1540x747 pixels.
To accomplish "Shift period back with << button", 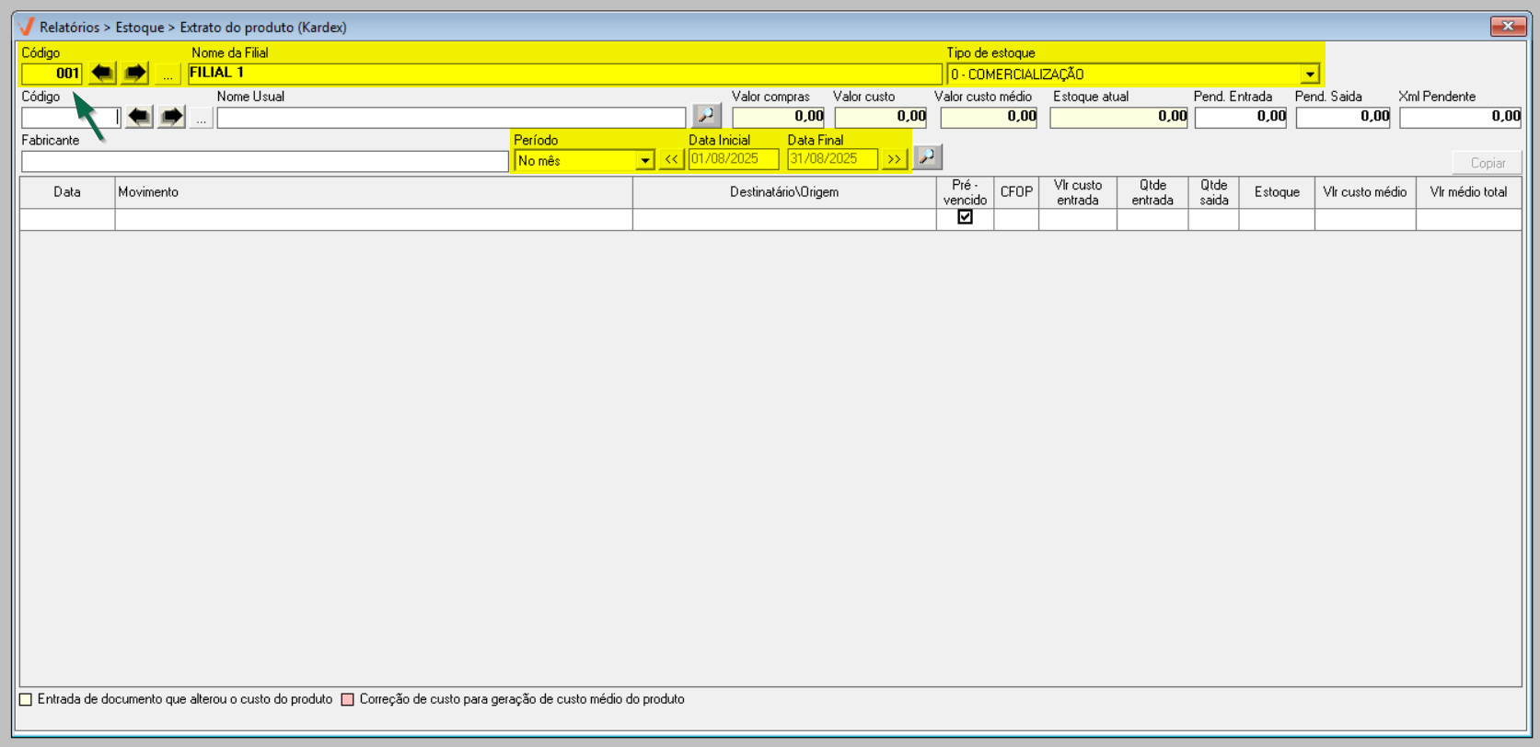I will coord(671,160).
